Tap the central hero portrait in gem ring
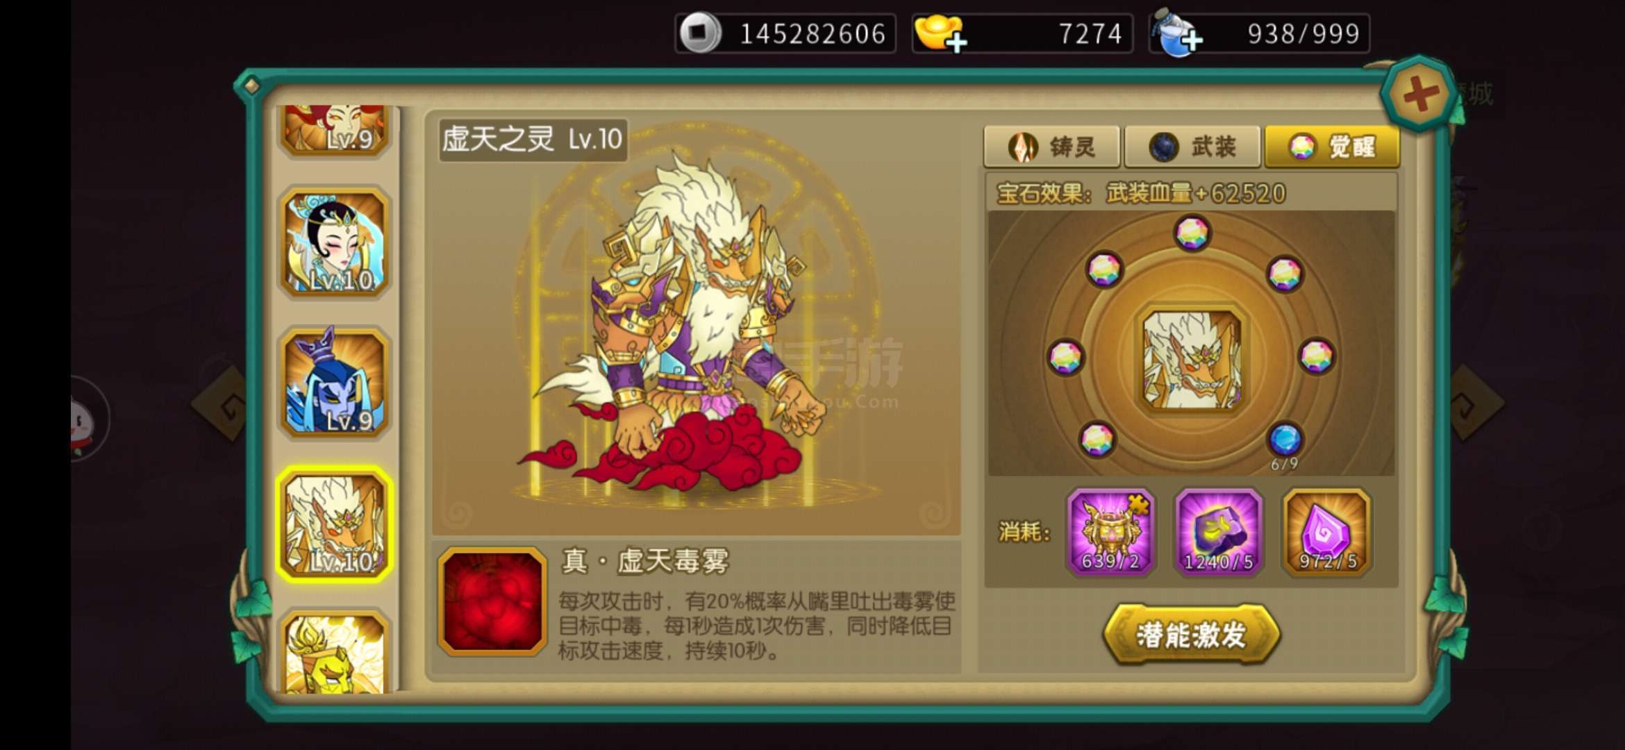 point(1192,358)
